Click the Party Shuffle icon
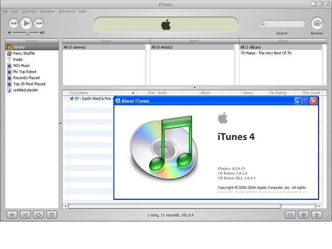Image resolution: width=332 pixels, height=249 pixels. pos(9,53)
